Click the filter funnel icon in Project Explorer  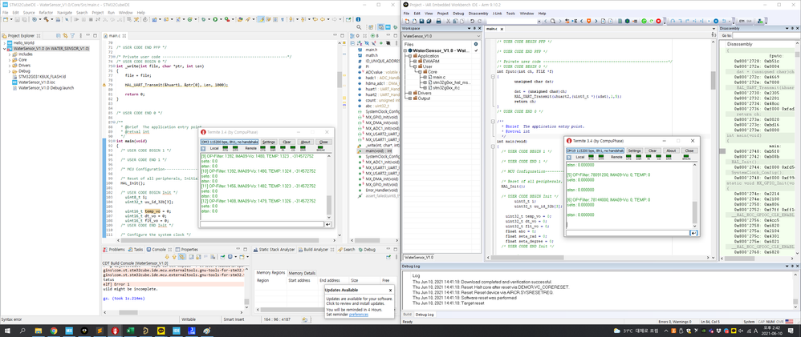tap(72, 36)
